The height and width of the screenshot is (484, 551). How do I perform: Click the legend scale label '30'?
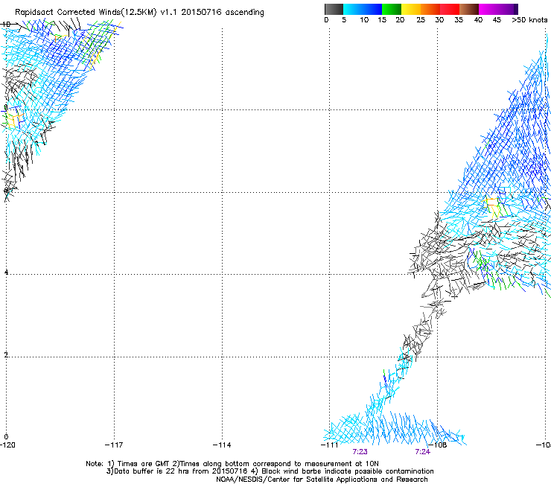(439, 20)
